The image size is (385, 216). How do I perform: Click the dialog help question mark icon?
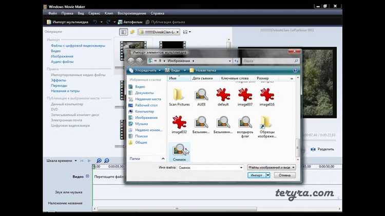[295, 70]
